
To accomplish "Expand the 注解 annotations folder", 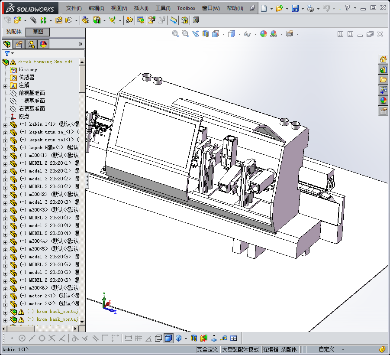I will [x=5, y=85].
